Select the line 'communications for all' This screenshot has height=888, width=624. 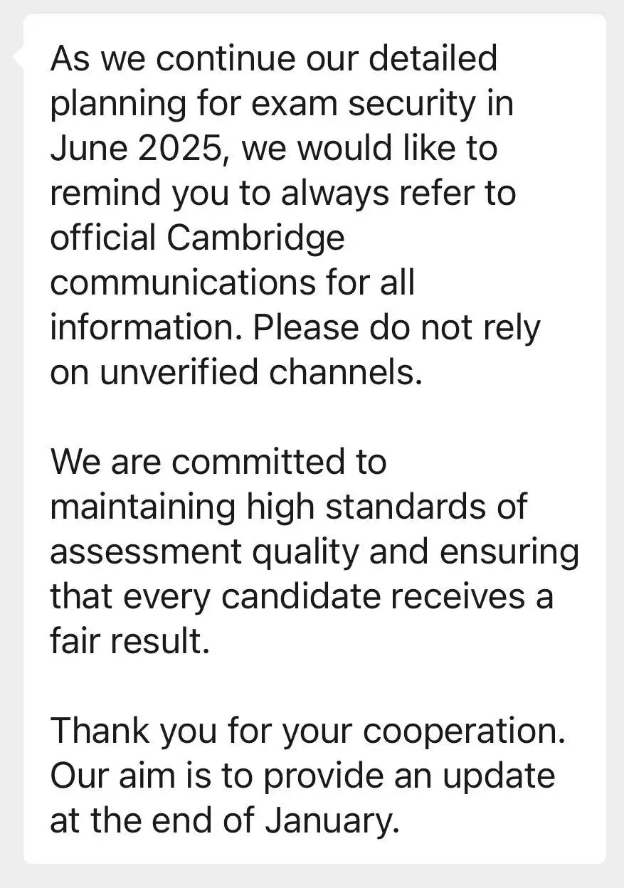tap(232, 283)
